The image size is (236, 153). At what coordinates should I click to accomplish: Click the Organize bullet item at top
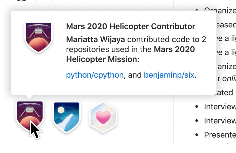tap(220, 10)
